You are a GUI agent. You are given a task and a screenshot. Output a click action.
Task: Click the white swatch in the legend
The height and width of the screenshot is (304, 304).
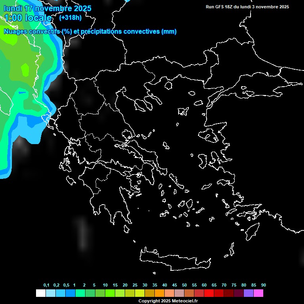(x=40, y=293)
